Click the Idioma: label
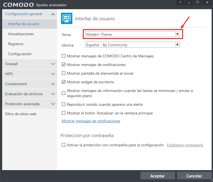This screenshot has height=182, width=213. point(68,45)
